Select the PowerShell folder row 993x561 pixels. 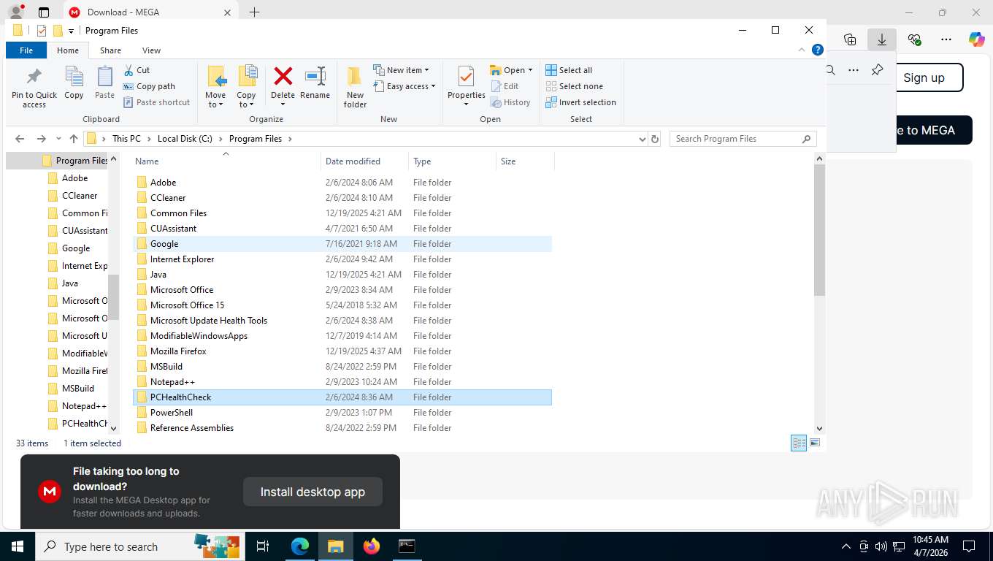tap(342, 413)
